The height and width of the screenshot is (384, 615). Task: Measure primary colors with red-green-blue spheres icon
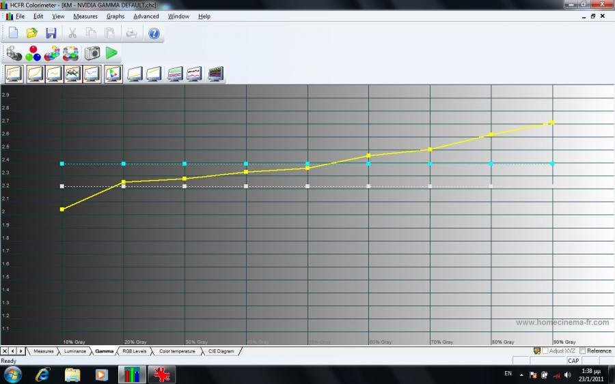pyautogui.click(x=33, y=53)
